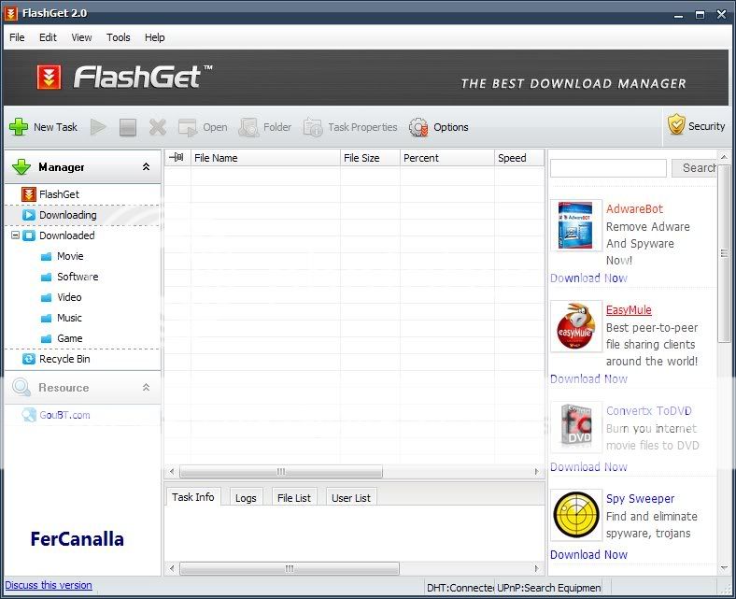Click the Task Info pane horizontal scrollbar thumb

(290, 568)
